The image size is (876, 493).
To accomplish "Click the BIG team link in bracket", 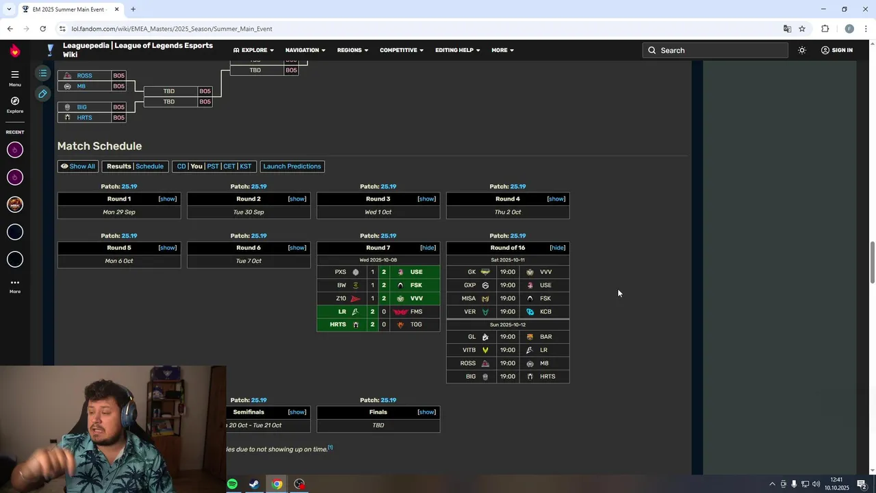I will [81, 107].
